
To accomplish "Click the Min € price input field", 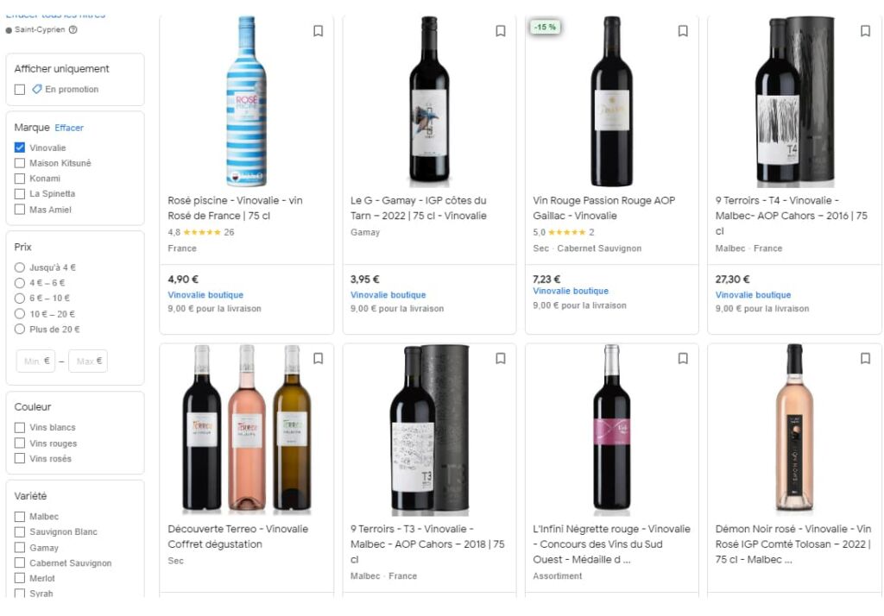I will pos(35,361).
